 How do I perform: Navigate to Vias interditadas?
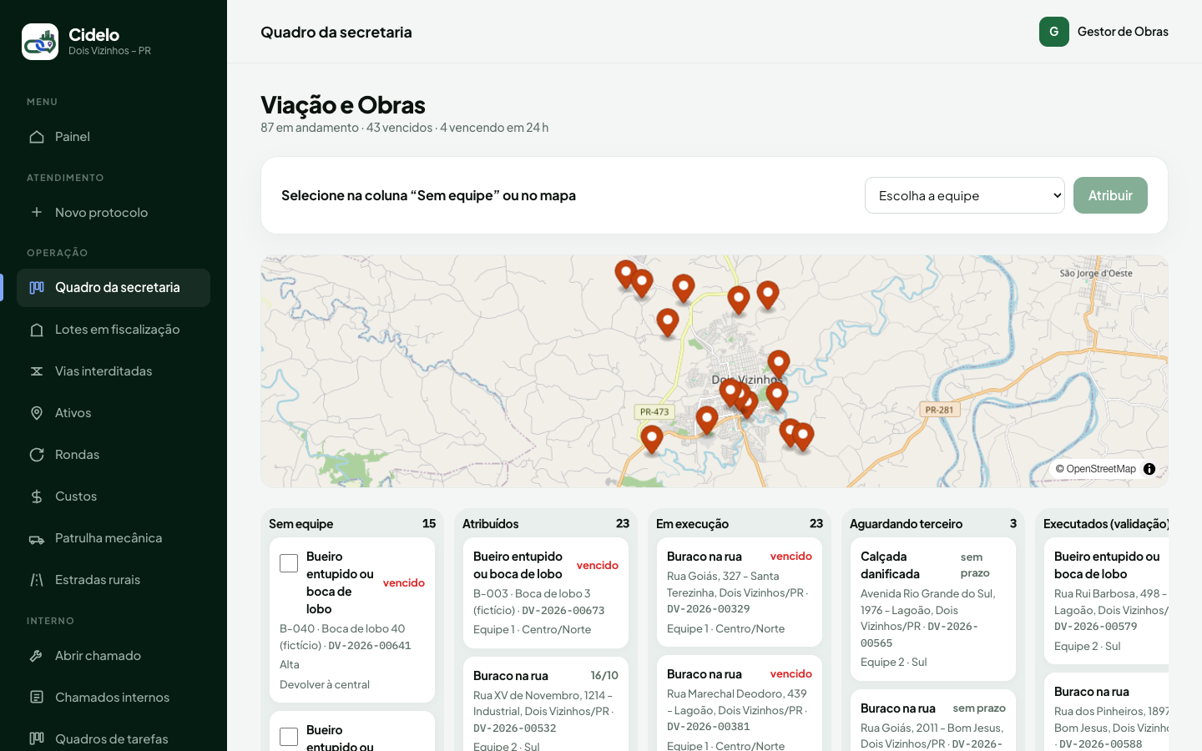pyautogui.click(x=114, y=371)
